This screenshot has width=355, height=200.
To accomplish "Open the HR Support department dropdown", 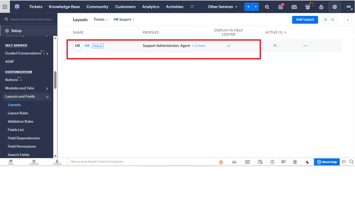I will click(124, 20).
